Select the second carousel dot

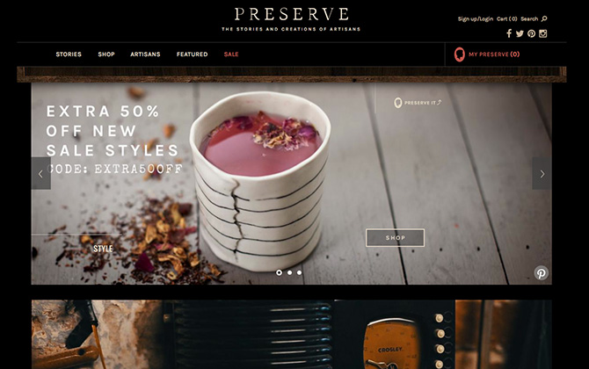tap(289, 272)
